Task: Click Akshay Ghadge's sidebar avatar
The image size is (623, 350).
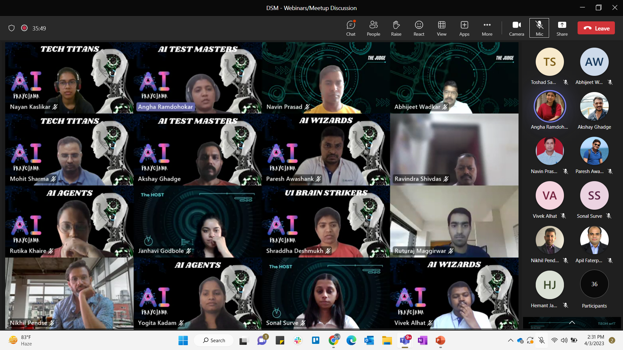Action: [x=594, y=106]
